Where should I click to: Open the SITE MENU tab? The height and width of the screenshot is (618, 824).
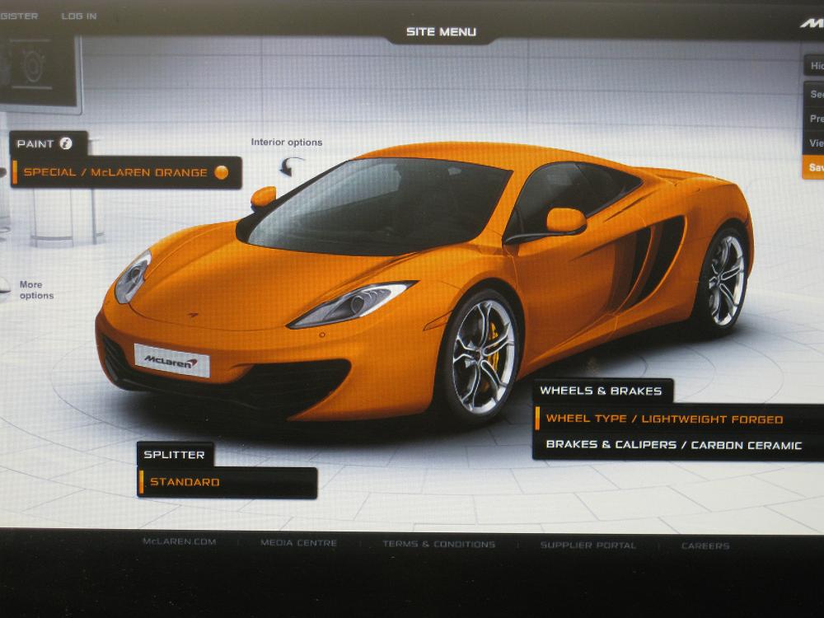click(x=441, y=31)
